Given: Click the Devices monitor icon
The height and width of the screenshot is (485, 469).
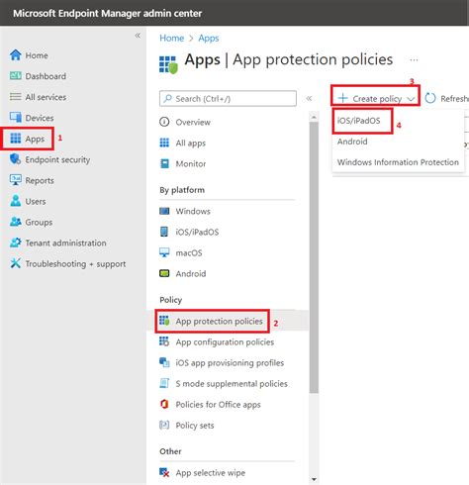Looking at the screenshot, I should coord(16,118).
